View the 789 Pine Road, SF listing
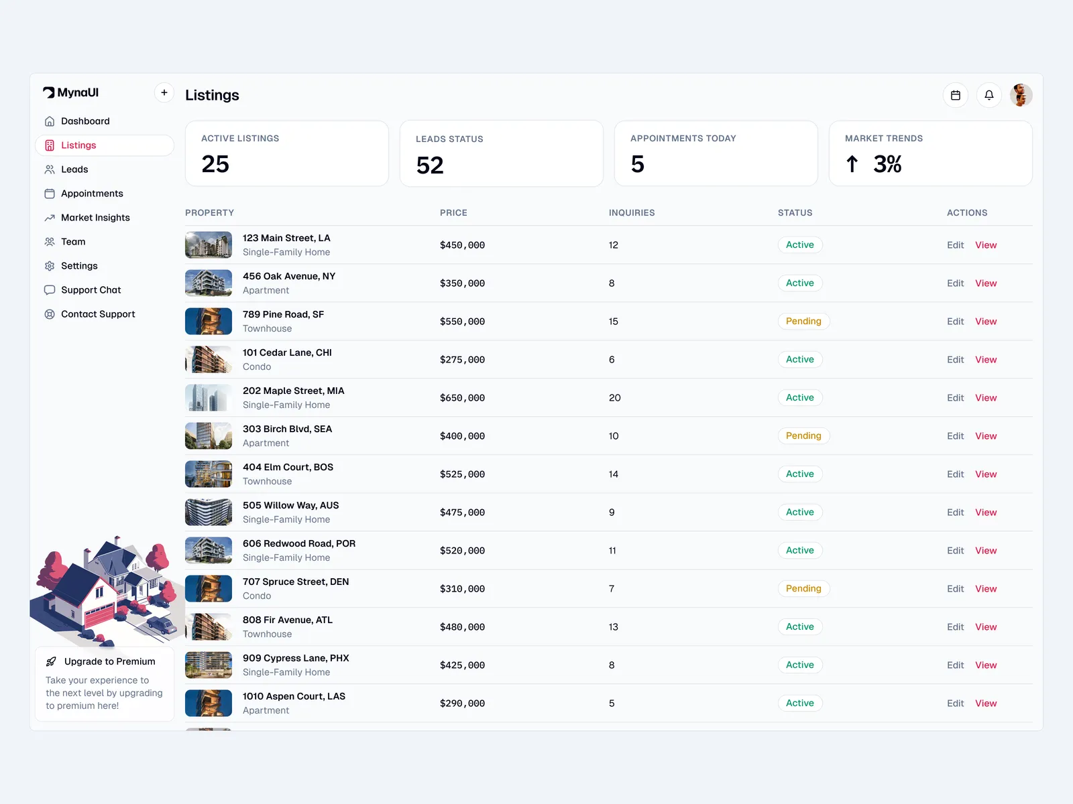 point(986,322)
